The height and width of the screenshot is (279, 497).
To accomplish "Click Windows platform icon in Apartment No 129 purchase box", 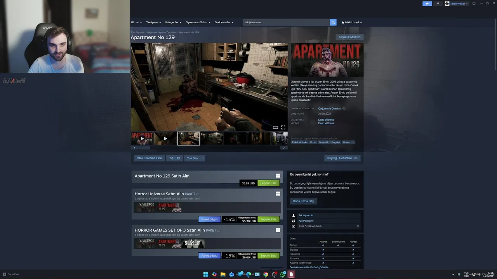I will click(x=278, y=176).
